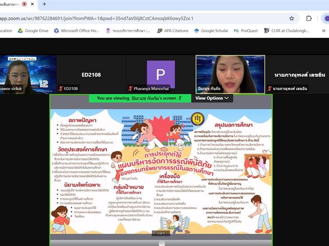Click the zoom.us address bar URL
Screen dimensions: 329x246
pos(97,18)
